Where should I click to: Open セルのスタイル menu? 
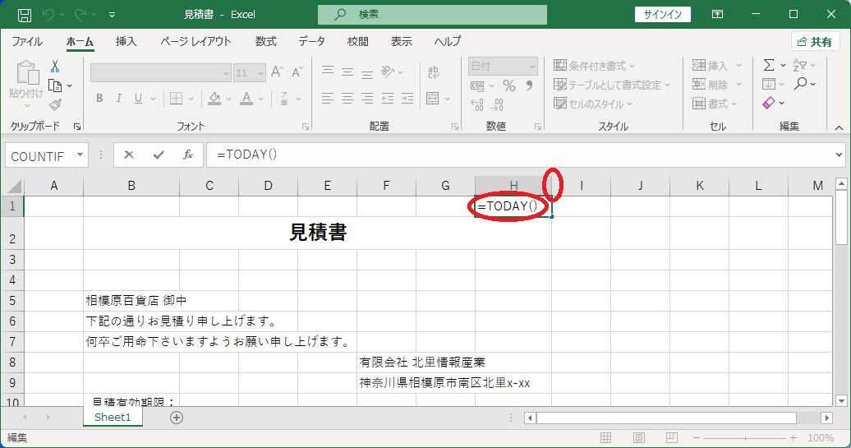click(x=593, y=104)
